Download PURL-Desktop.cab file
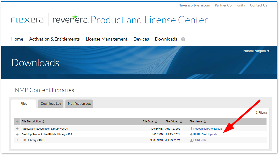This screenshot has height=155, width=279. click(x=205, y=134)
